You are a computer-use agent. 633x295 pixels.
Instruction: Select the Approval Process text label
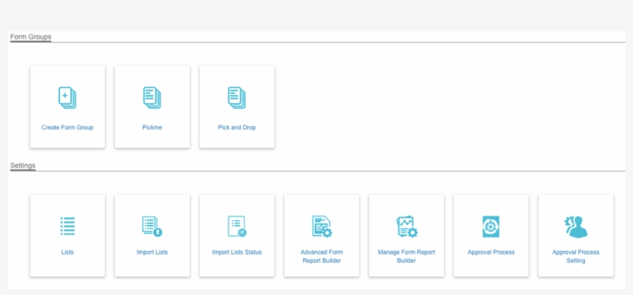[491, 253]
